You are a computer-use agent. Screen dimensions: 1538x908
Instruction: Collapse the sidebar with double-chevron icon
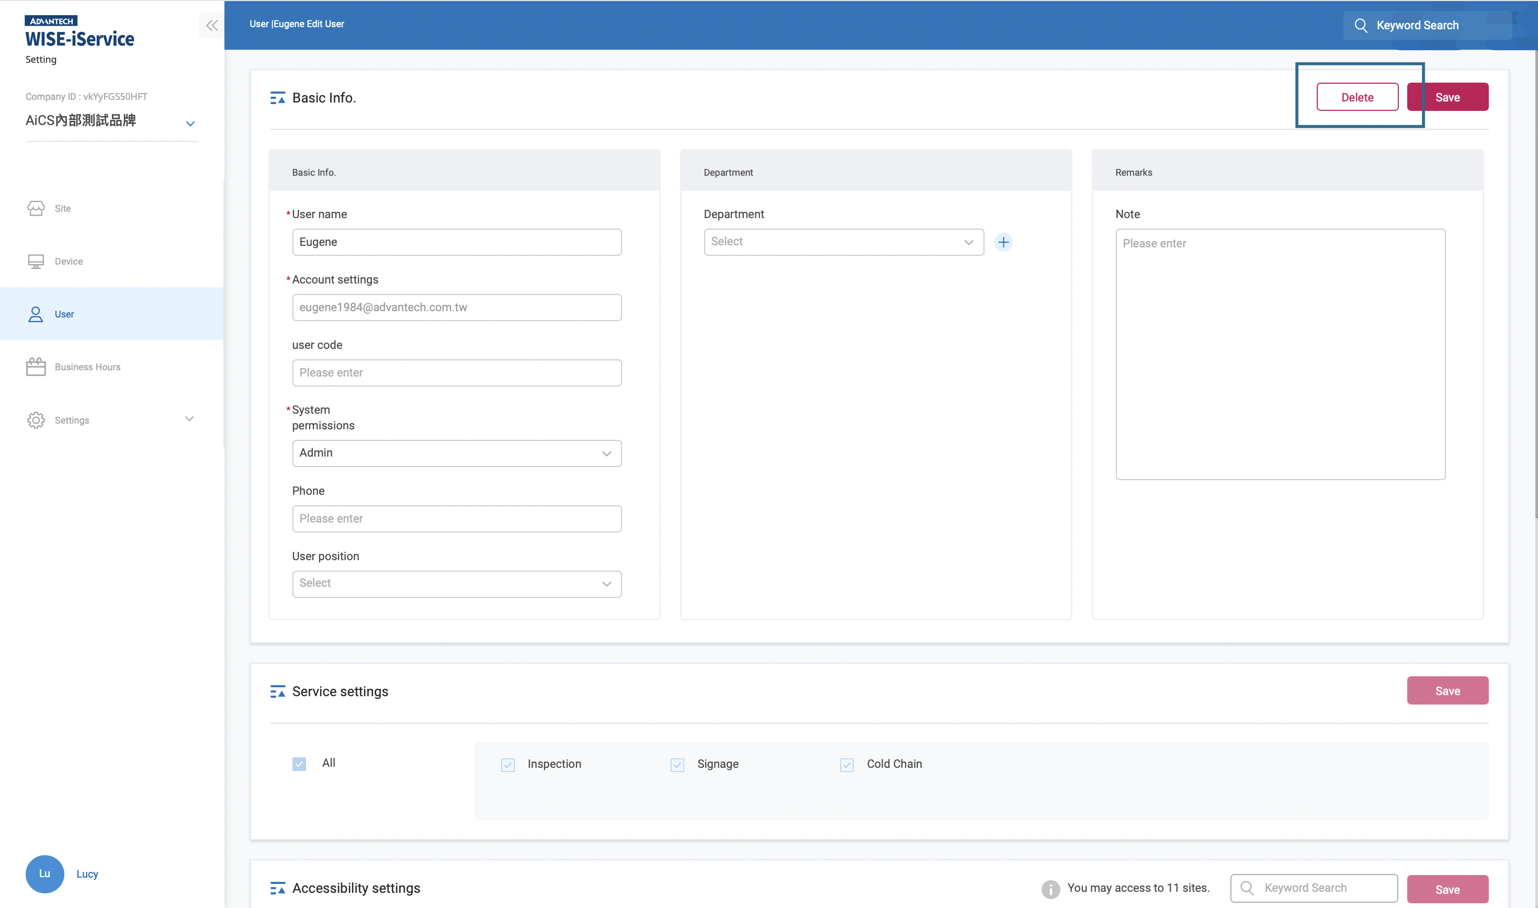tap(212, 25)
